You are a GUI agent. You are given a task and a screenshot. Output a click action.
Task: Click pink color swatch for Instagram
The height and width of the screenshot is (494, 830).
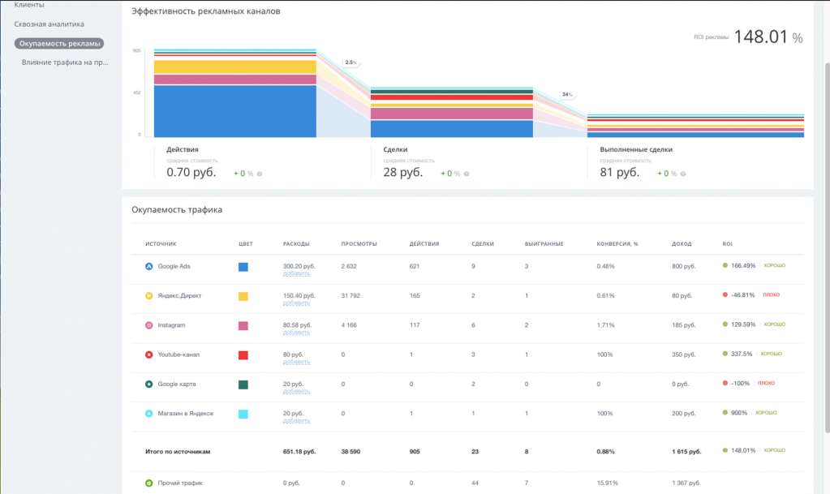pos(243,325)
